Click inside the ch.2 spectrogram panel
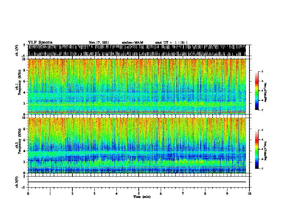 click(137, 145)
